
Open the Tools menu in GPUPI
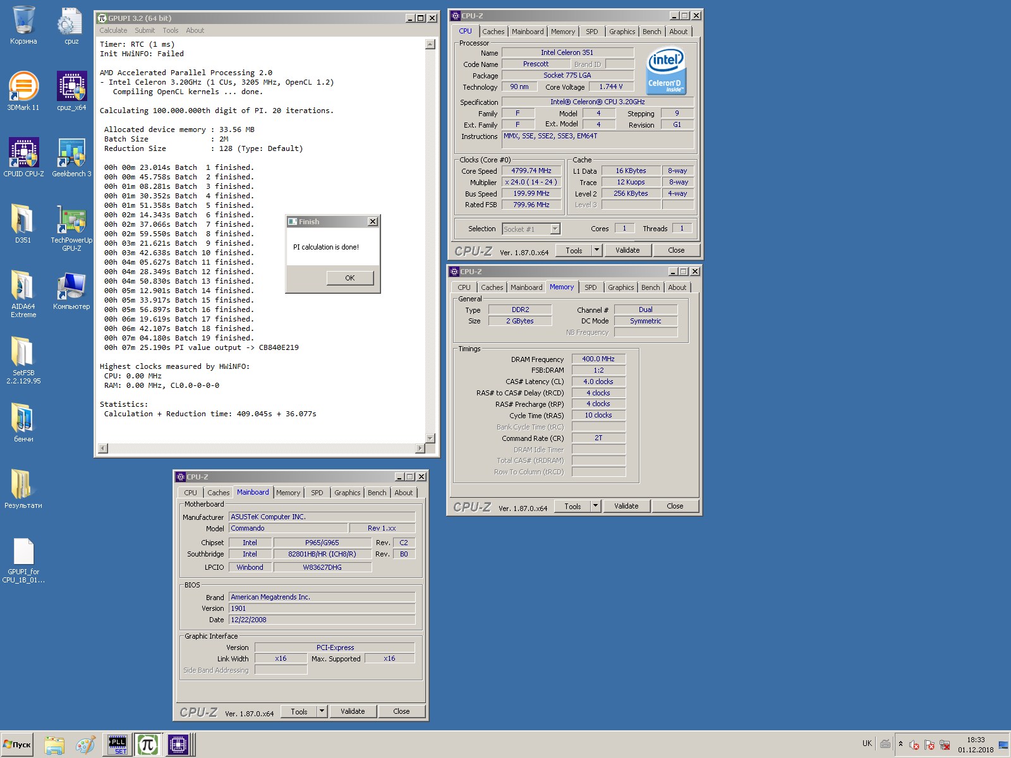pyautogui.click(x=171, y=30)
